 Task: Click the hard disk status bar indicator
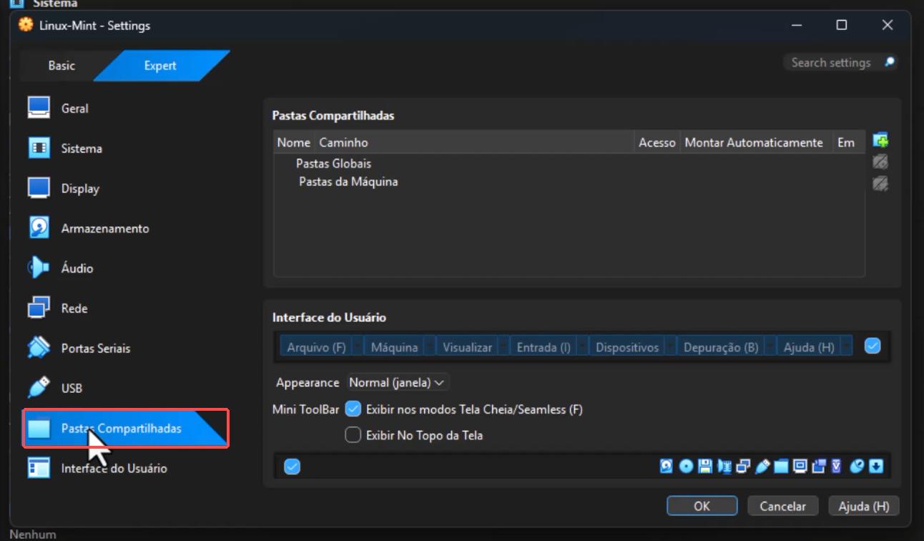(x=666, y=467)
